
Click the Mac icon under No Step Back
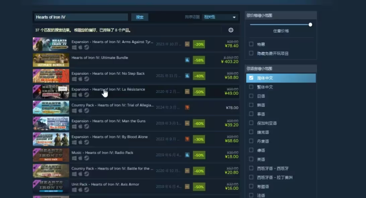[80, 79]
